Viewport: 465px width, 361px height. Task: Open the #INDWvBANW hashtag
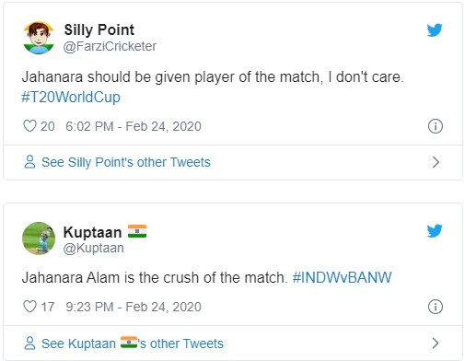[342, 277]
